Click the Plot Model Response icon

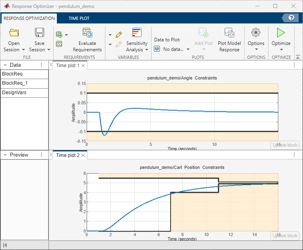point(229,33)
